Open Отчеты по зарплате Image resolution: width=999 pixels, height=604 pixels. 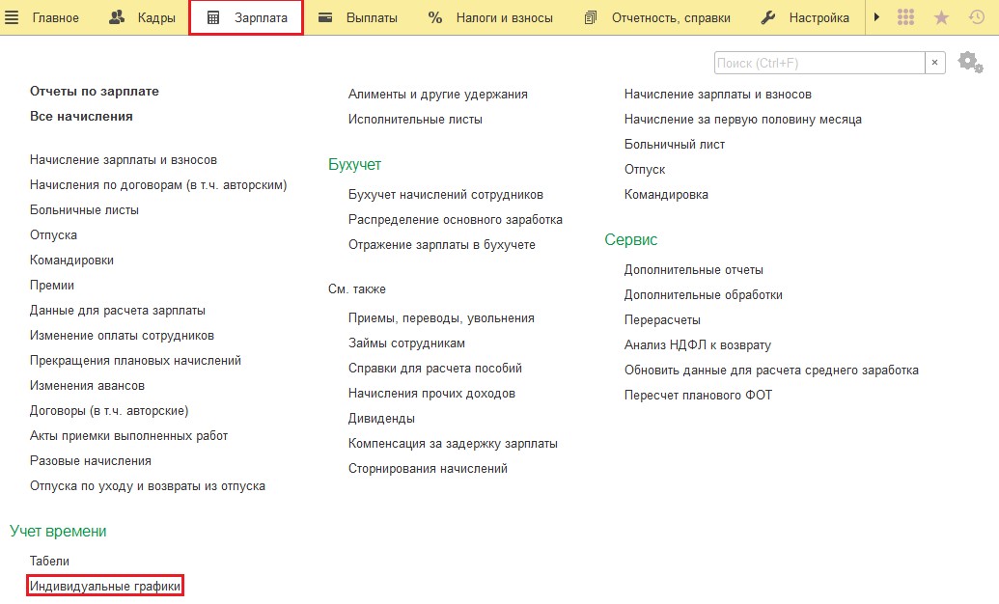(95, 91)
